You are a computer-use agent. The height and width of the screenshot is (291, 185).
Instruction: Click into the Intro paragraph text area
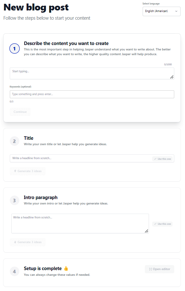click(x=80, y=223)
